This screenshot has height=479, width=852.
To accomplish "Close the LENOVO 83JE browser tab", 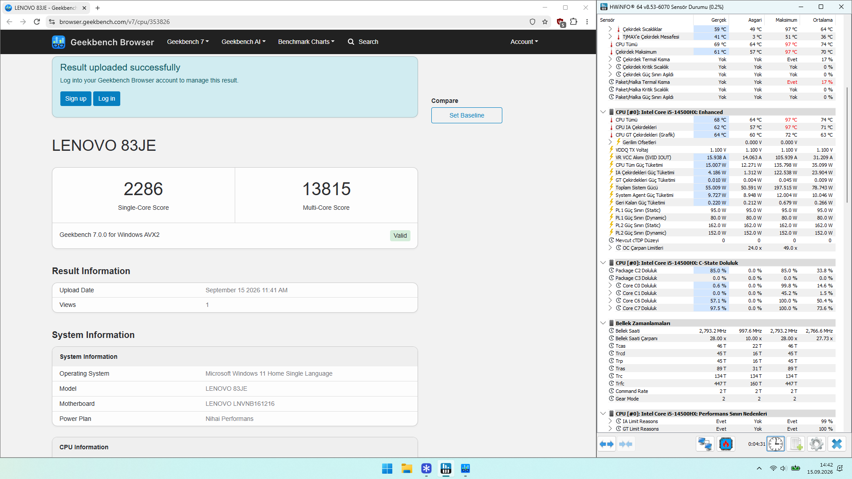I will (84, 8).
